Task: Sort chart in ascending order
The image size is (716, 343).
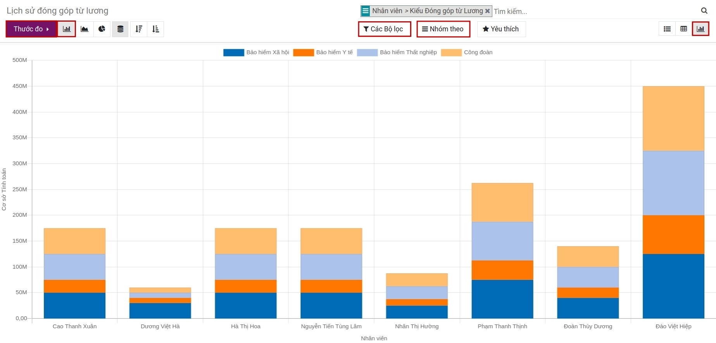Action: coord(156,29)
